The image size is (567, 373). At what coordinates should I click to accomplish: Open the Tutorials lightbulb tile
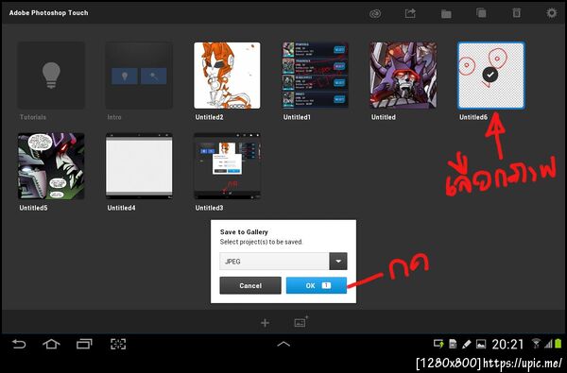(x=51, y=76)
